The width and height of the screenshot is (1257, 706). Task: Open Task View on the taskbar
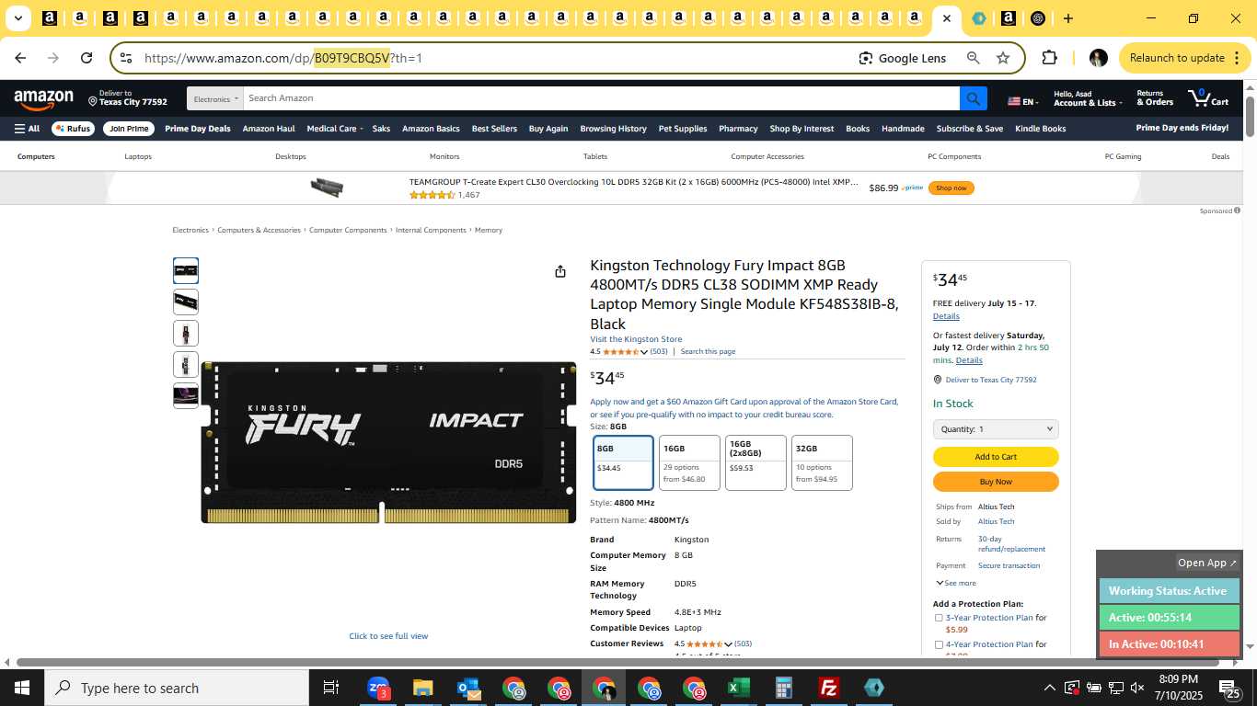click(x=331, y=688)
